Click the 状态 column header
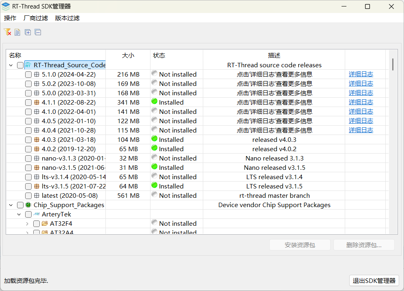The height and width of the screenshot is (291, 404). 177,56
